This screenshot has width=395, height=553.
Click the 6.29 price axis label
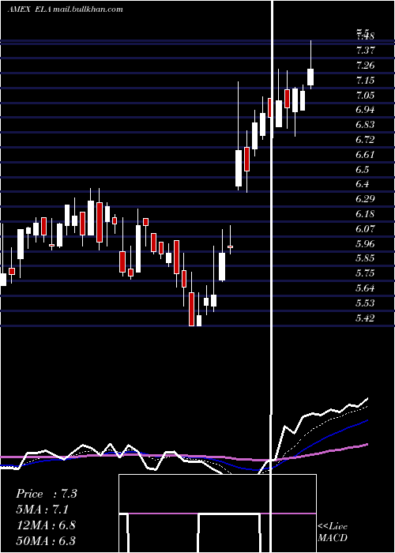point(365,199)
